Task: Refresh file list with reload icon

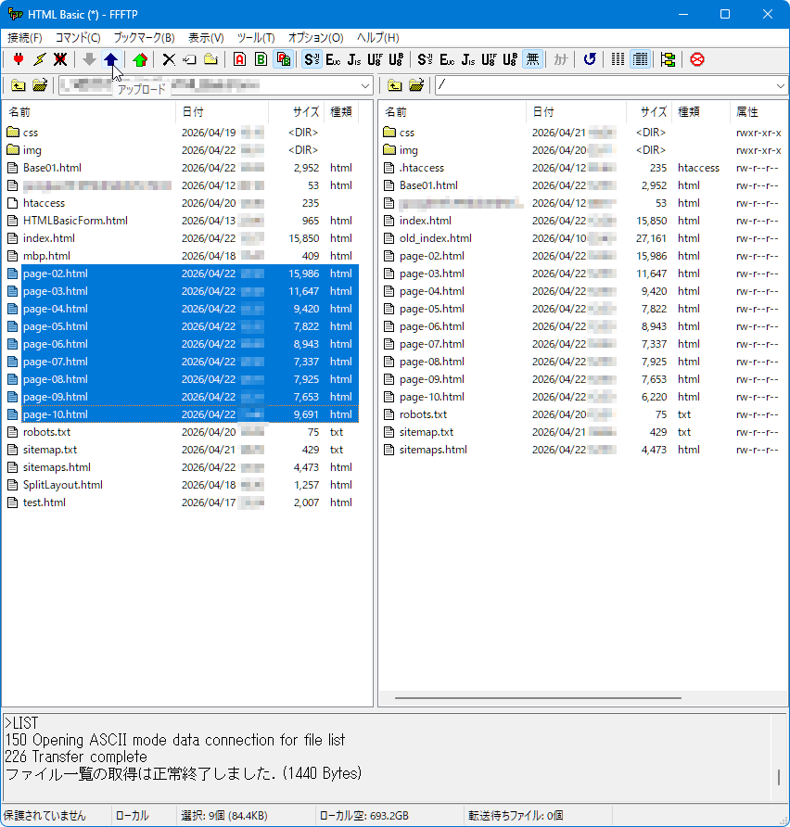Action: [590, 59]
